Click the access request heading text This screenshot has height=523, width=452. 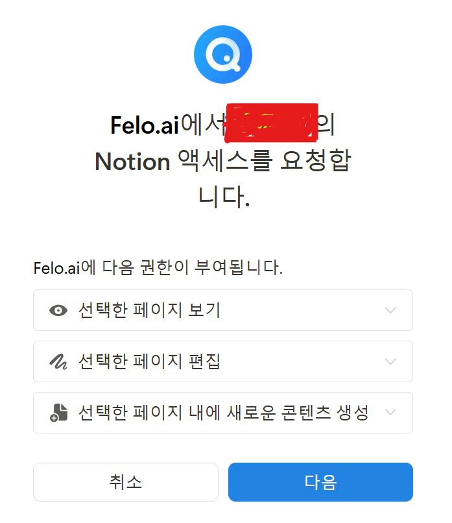(223, 162)
